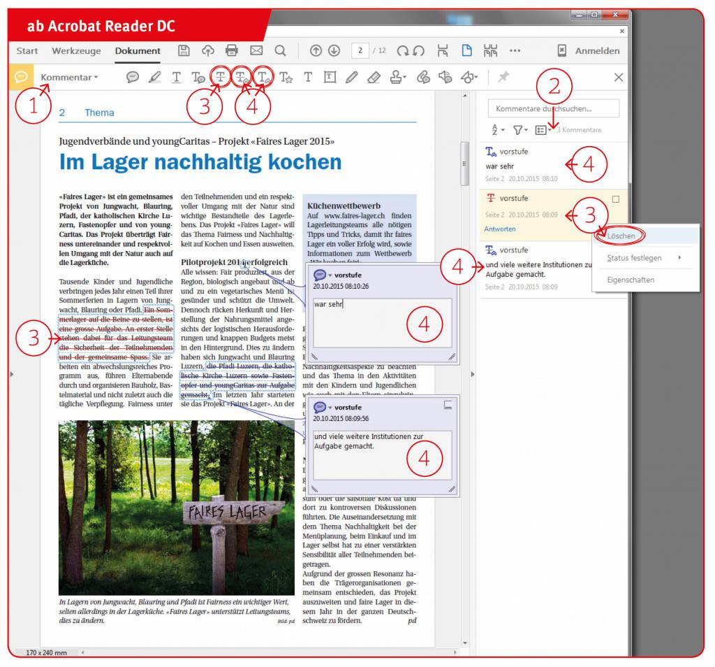
Task: Go to previous page with up arrow
Action: click(316, 50)
